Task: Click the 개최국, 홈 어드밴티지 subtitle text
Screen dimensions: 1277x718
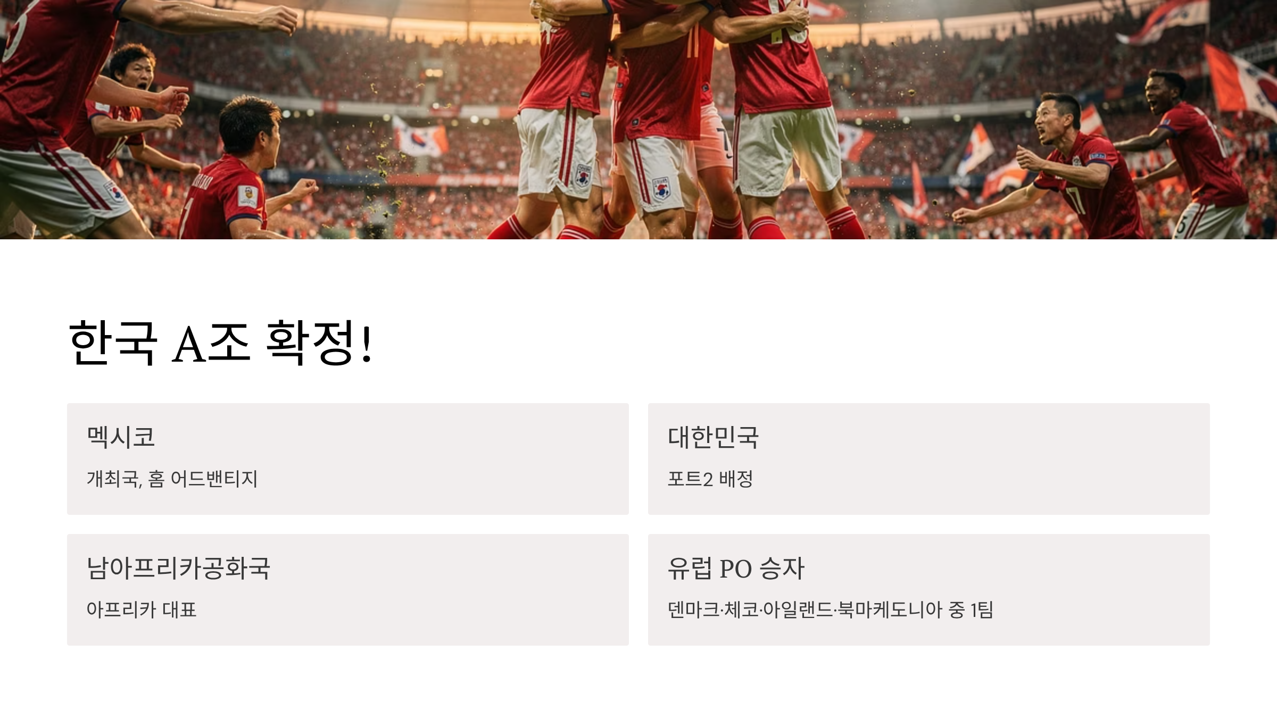Action: (x=172, y=479)
